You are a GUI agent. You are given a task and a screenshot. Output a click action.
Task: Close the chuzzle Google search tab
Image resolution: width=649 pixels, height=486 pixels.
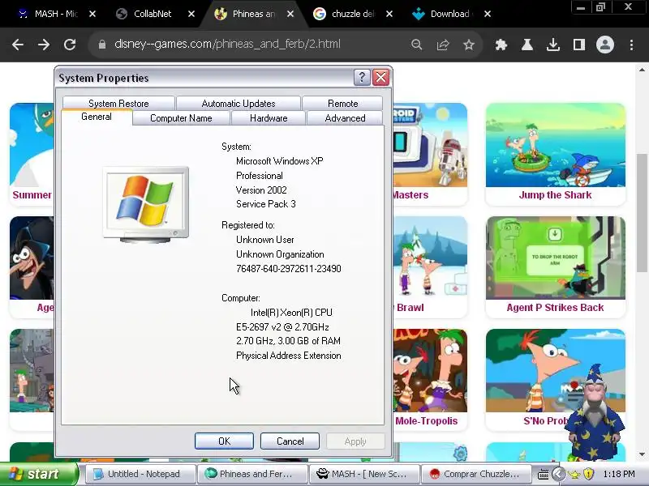(x=389, y=14)
